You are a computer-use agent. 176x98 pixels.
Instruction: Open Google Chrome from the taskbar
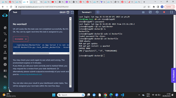tap(105, 95)
